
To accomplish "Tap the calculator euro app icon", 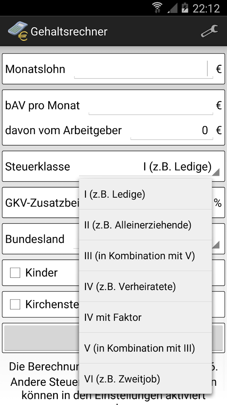I will pyautogui.click(x=17, y=32).
